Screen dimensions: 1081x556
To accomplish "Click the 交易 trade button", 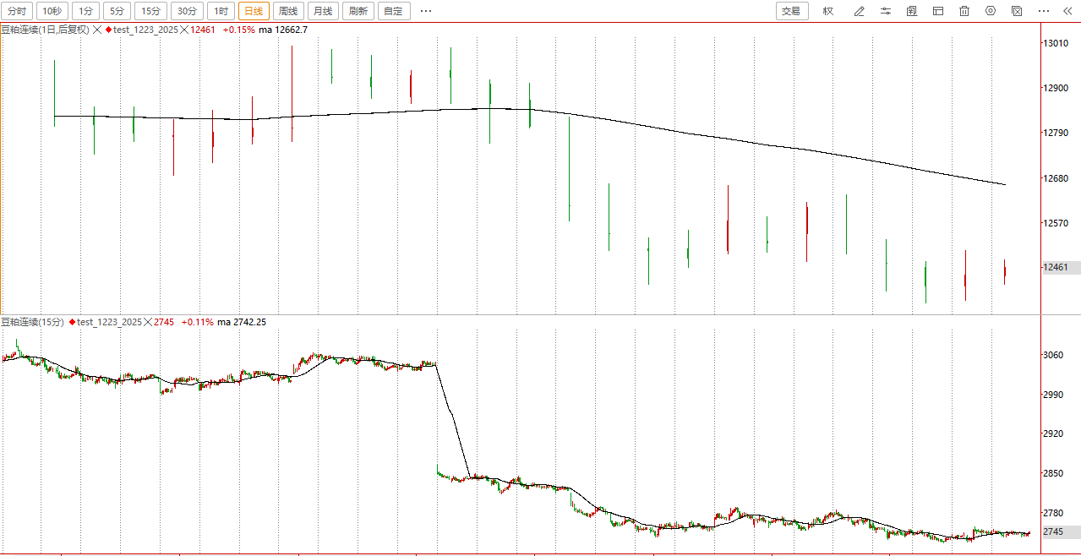I will [791, 11].
